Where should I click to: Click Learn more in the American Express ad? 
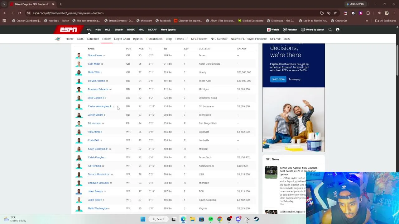278,79
